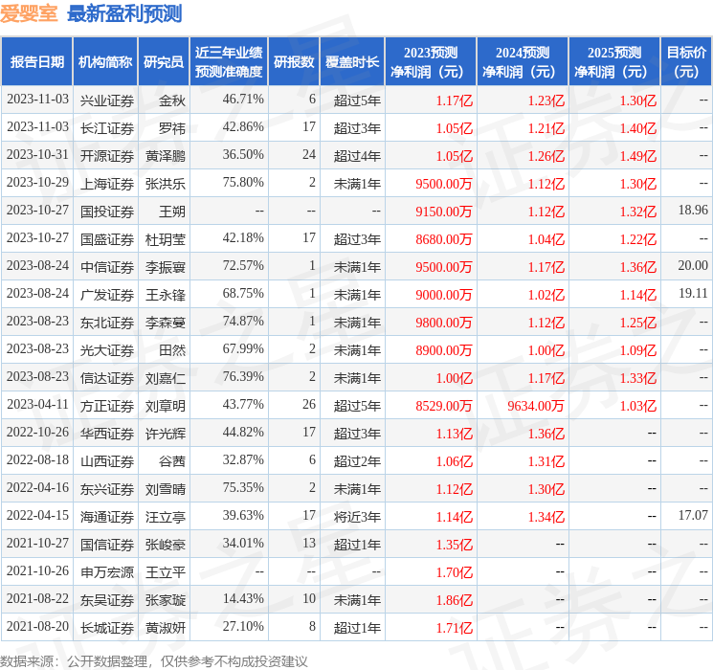713x670 pixels.
Task: Click analyst name 金秋
Action: coord(172,100)
